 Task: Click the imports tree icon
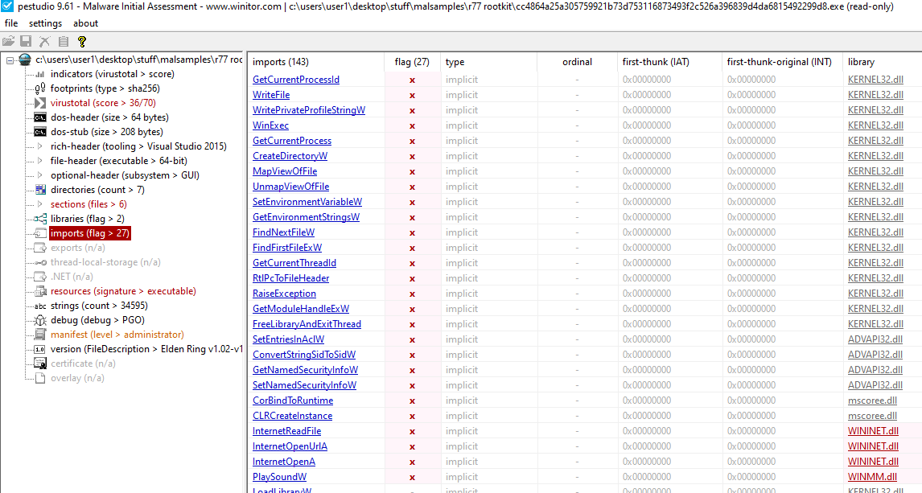[x=40, y=233]
